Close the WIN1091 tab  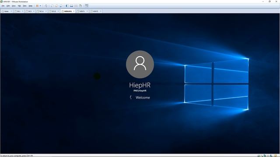pos(74,11)
